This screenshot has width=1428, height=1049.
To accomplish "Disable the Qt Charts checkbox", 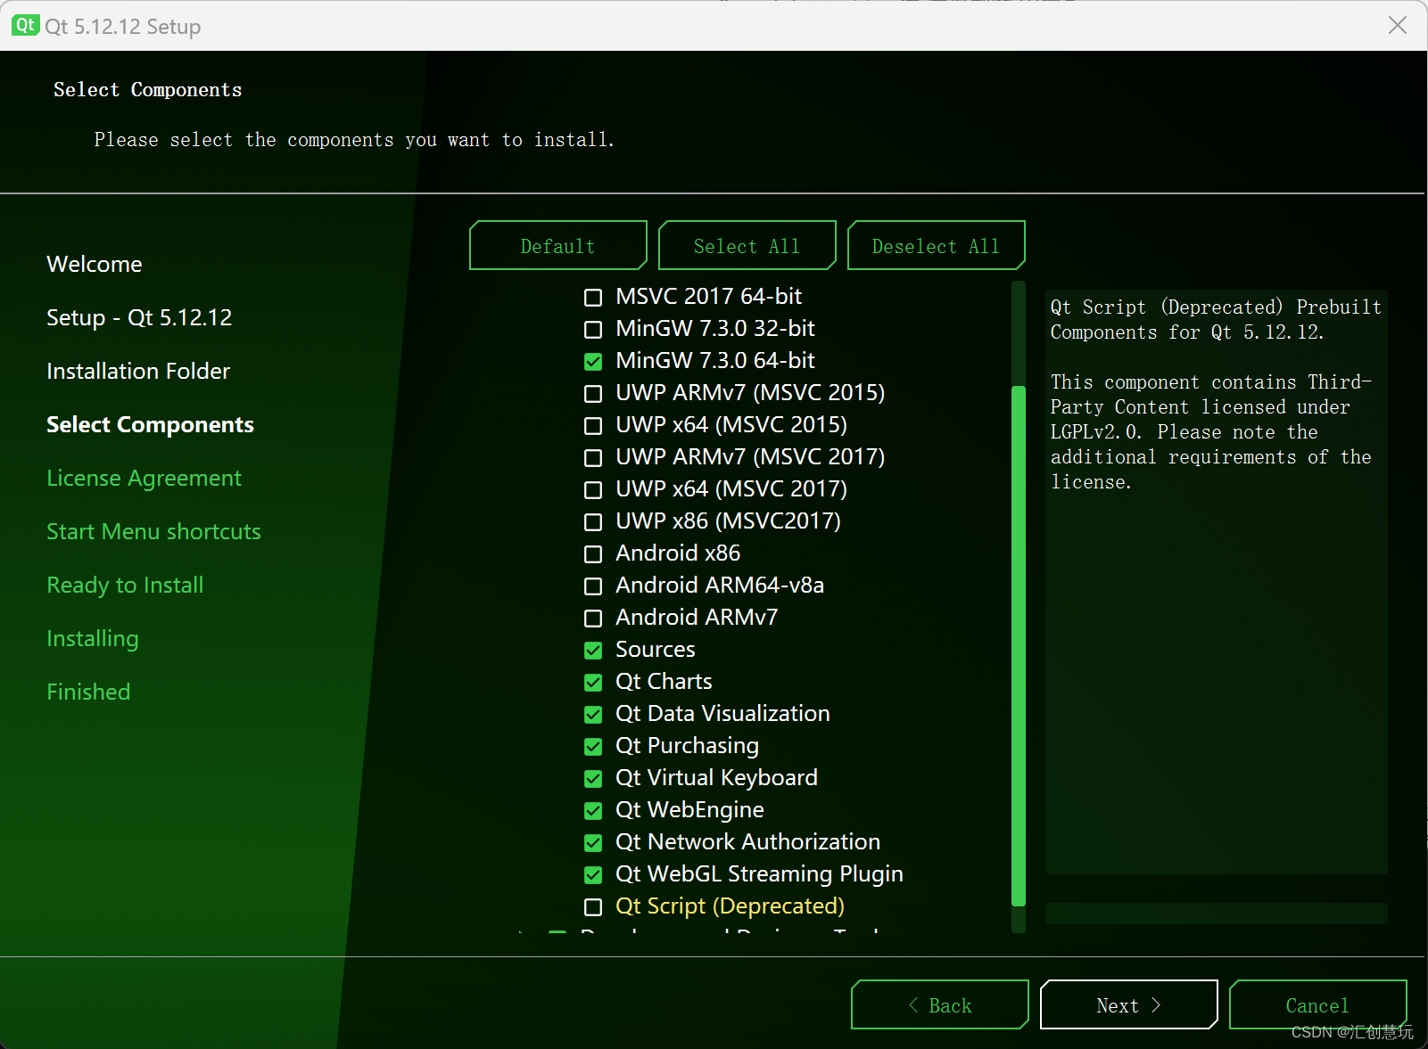I will pos(593,682).
